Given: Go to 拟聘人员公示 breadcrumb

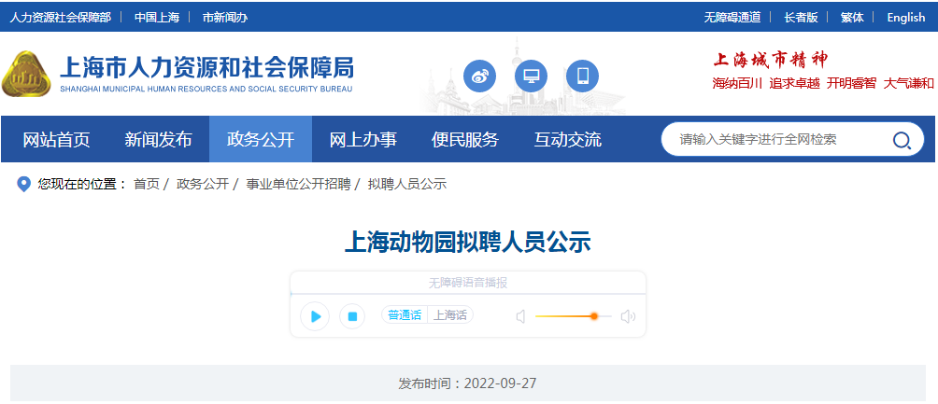Looking at the screenshot, I should [407, 184].
